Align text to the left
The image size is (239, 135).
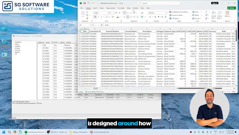tap(124, 17)
